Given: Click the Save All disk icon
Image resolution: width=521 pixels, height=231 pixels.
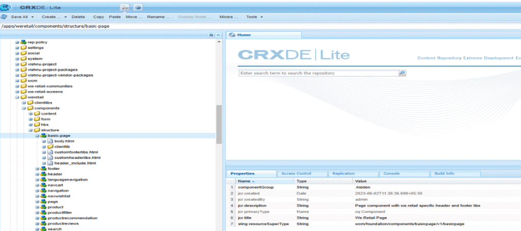Looking at the screenshot, I should [x=4, y=17].
